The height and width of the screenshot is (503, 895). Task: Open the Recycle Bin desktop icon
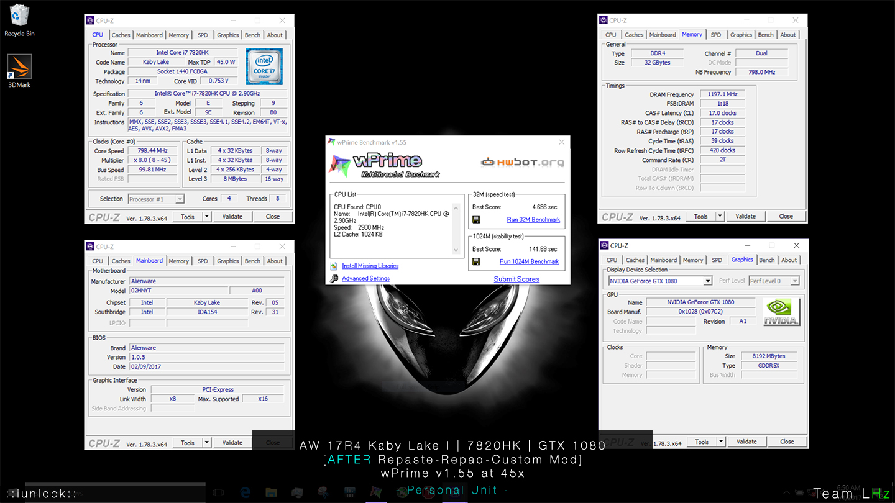19,20
